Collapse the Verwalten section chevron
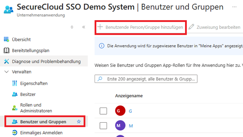Screen dimensions: 243x137 click(x=7, y=72)
